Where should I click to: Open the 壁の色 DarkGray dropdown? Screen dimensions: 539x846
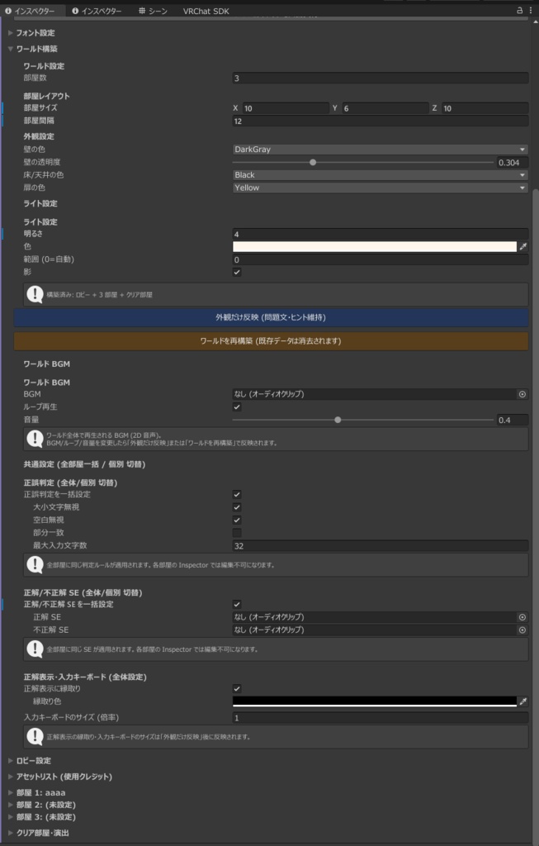click(380, 150)
